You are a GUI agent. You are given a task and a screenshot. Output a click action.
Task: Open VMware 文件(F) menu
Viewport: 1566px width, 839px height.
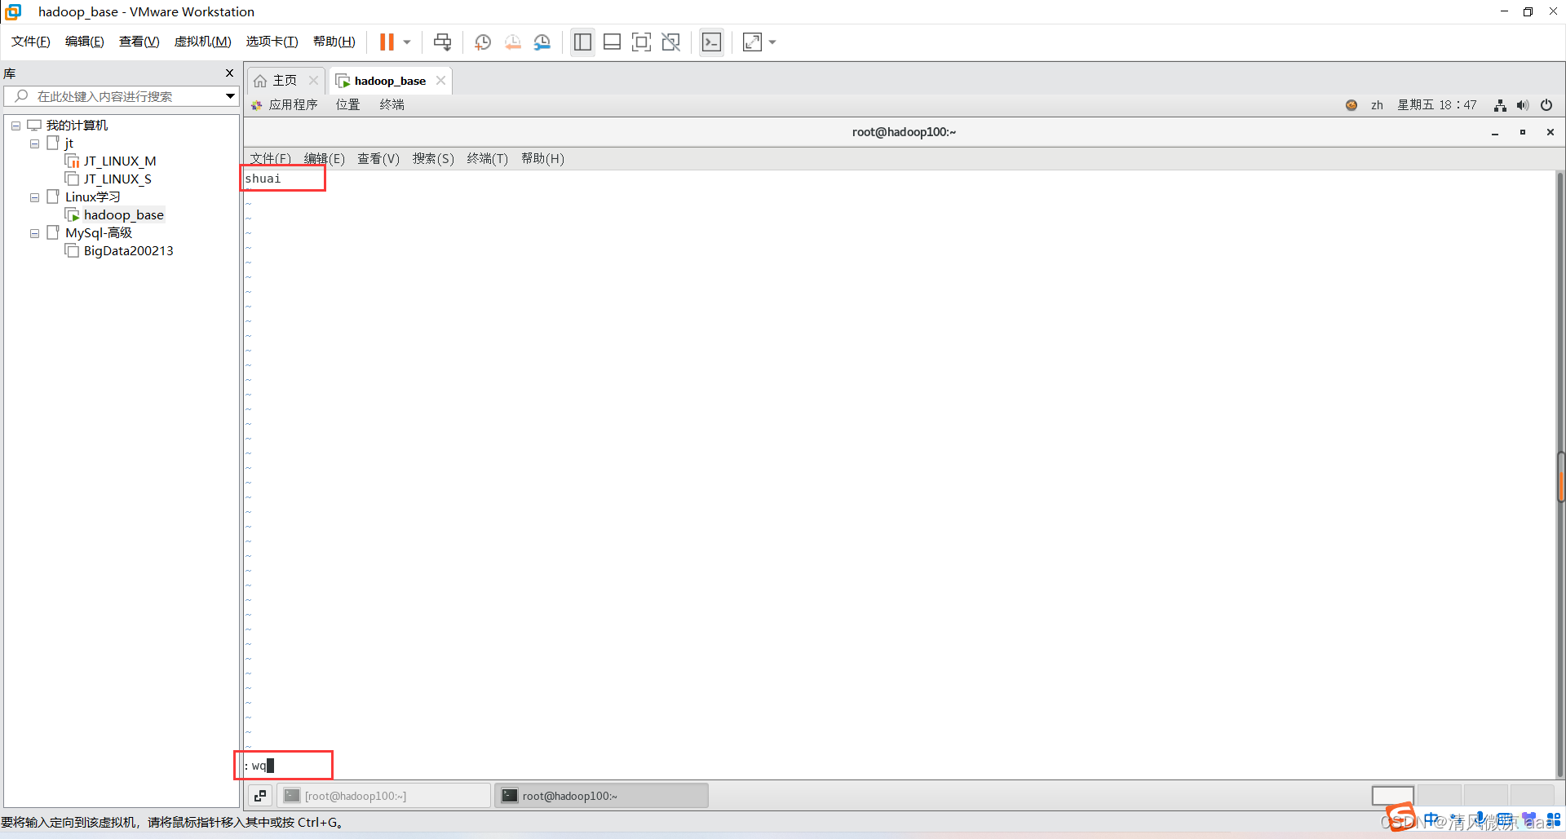31,42
